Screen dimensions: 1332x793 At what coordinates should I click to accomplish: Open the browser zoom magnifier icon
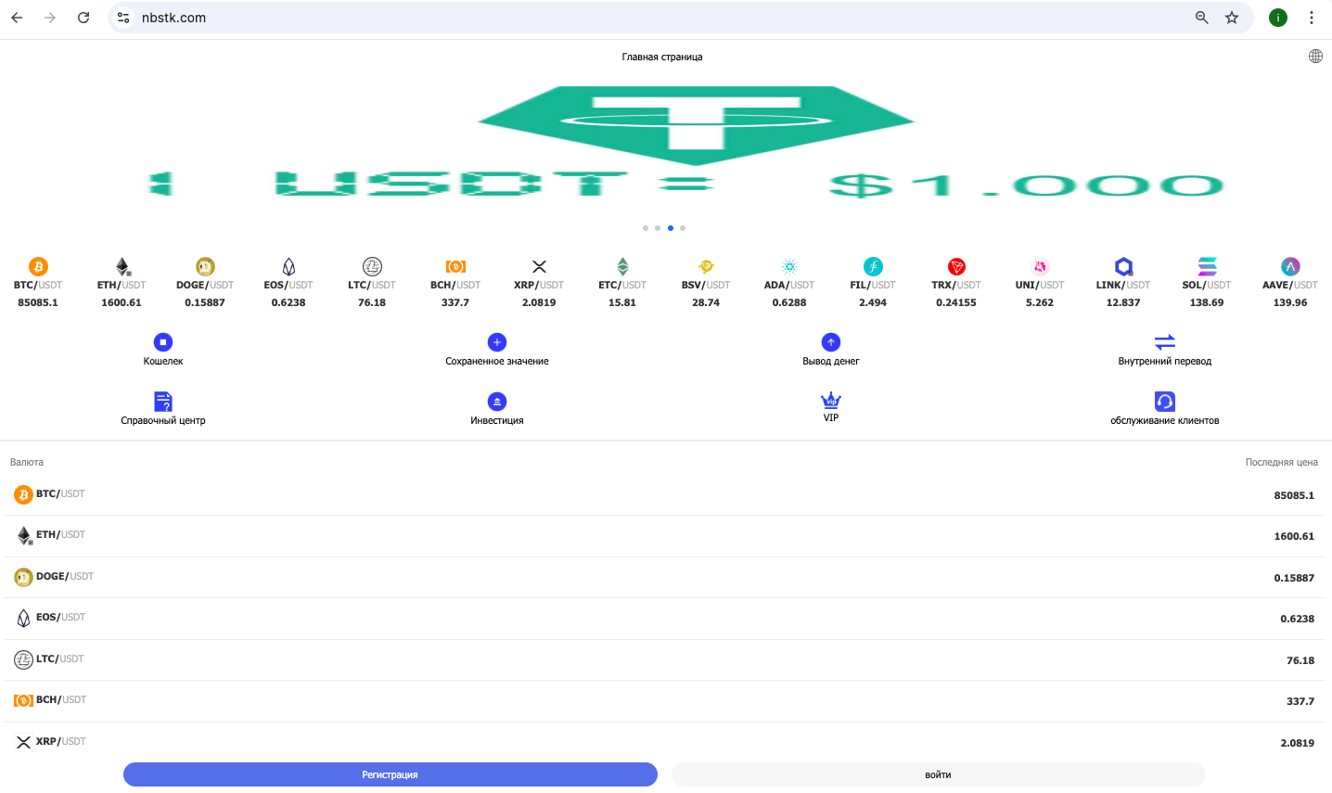pos(1202,18)
